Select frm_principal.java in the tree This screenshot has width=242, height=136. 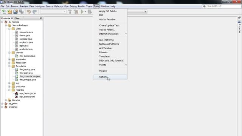(28, 80)
